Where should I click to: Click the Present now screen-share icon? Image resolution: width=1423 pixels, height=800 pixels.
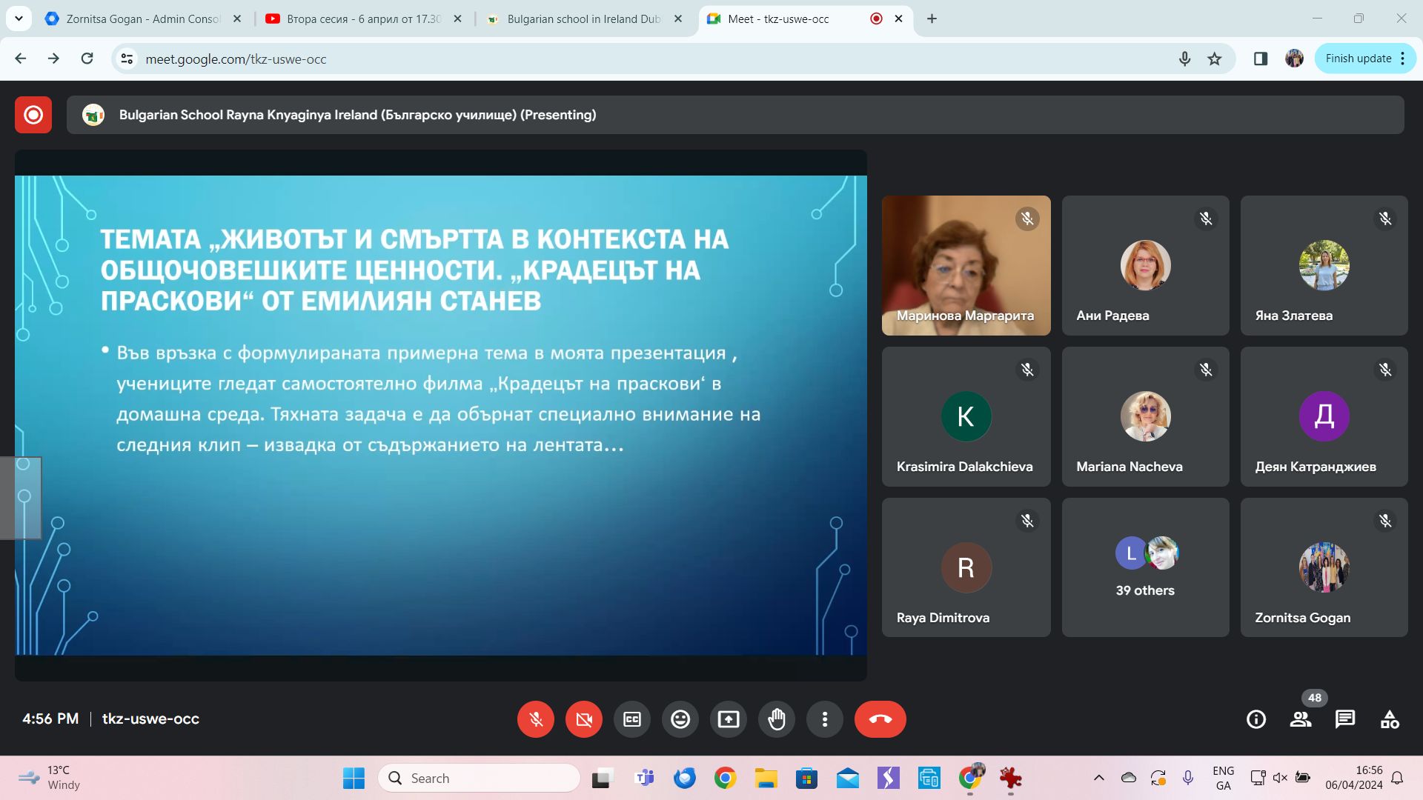(x=728, y=719)
